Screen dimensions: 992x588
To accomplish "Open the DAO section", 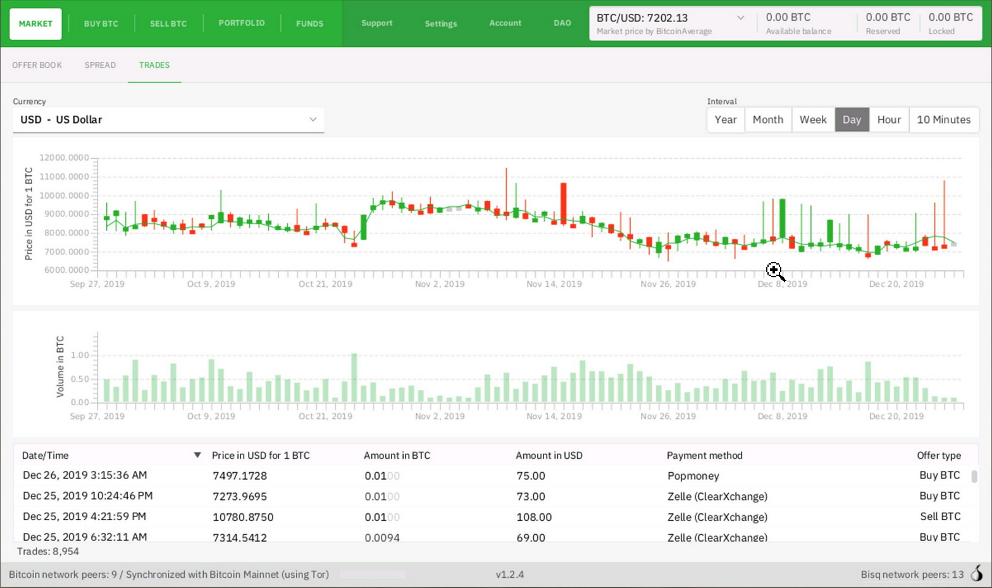I will click(x=562, y=23).
